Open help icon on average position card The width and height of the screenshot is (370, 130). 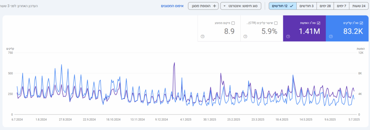click(x=202, y=36)
